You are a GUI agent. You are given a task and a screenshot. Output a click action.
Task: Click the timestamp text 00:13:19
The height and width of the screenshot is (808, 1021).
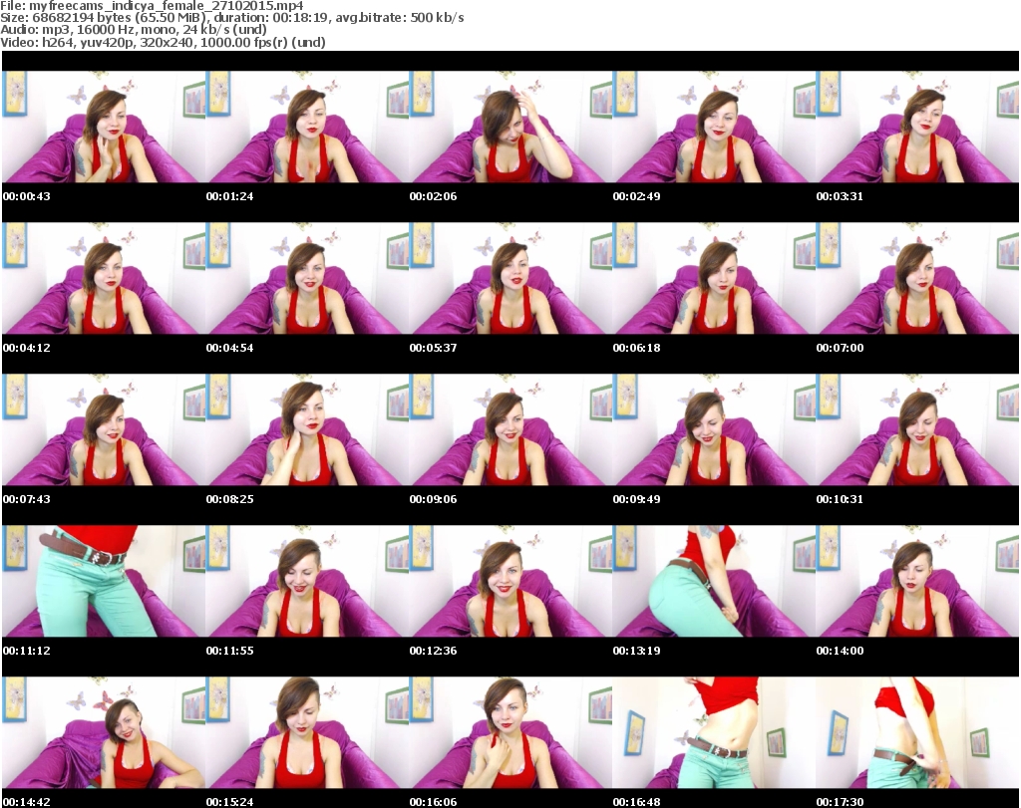click(x=636, y=651)
